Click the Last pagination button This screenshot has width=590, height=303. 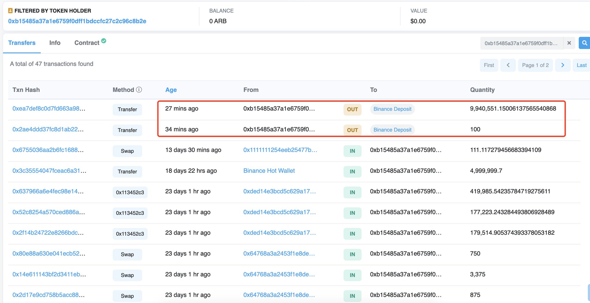581,65
